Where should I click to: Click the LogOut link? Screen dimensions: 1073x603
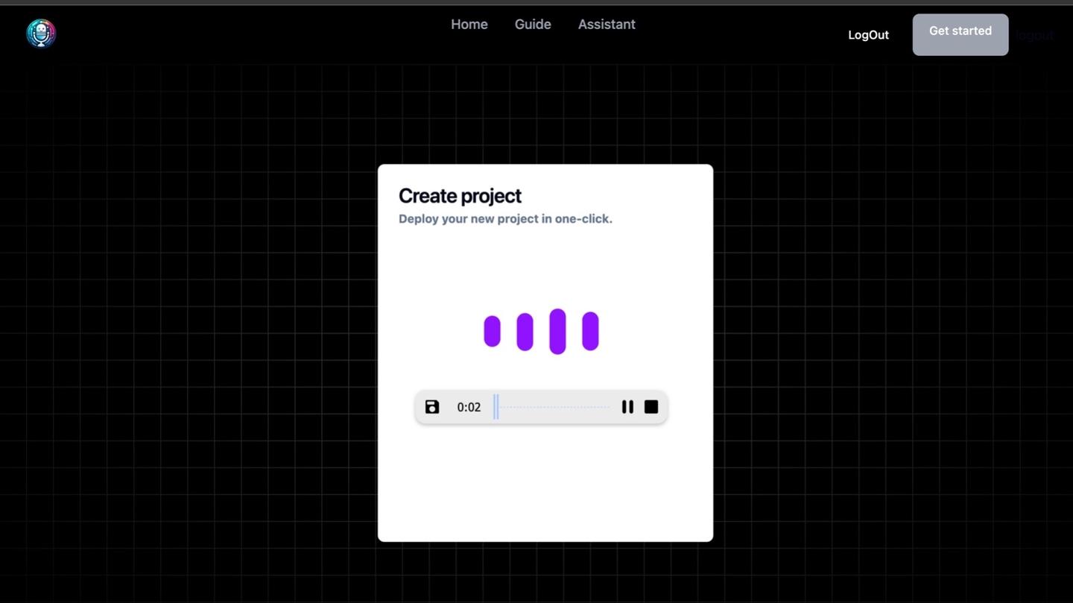pos(868,35)
